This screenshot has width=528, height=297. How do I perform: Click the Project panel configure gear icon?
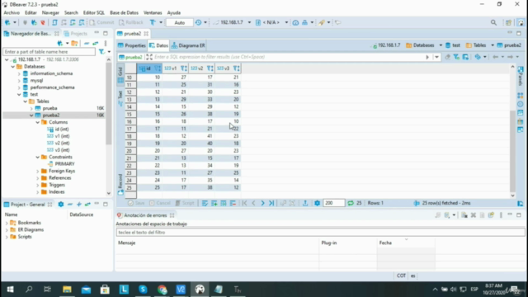60,205
